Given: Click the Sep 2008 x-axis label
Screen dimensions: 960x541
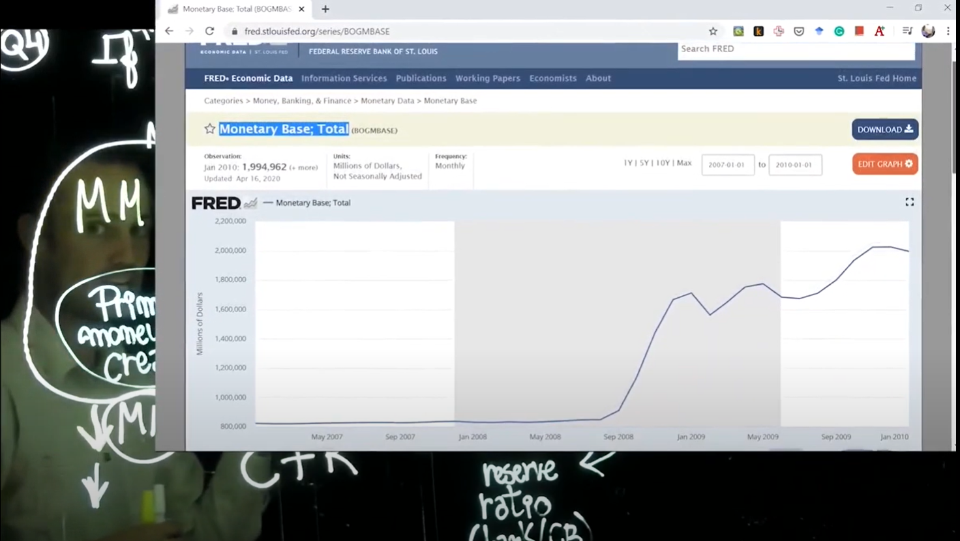Looking at the screenshot, I should point(618,437).
